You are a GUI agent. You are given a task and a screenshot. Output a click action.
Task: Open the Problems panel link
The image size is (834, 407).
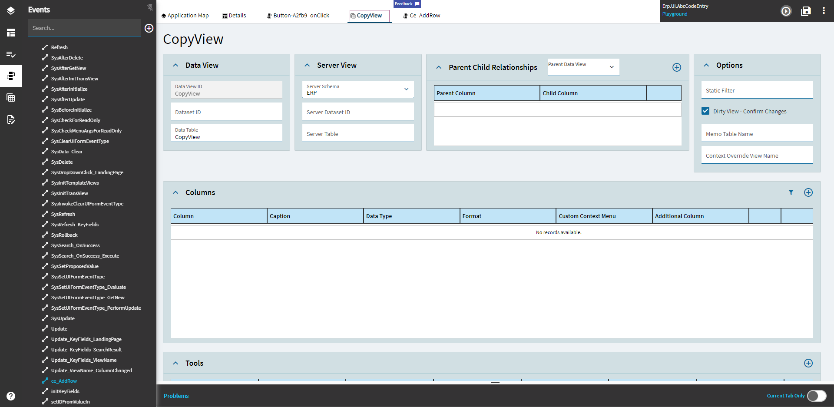[176, 396]
